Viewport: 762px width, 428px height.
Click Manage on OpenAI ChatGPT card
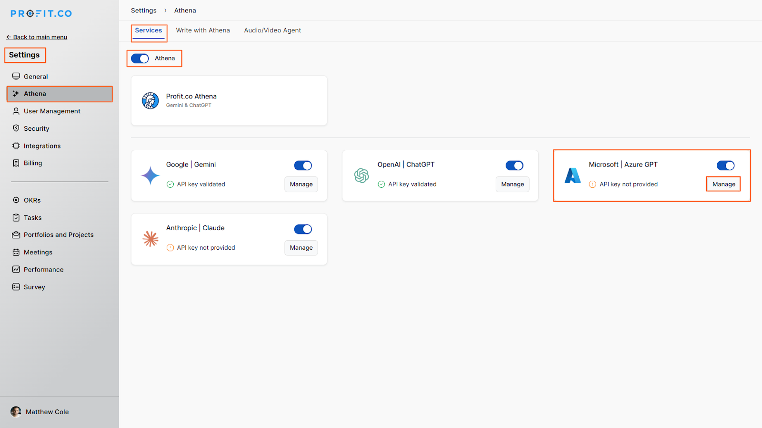[512, 185]
